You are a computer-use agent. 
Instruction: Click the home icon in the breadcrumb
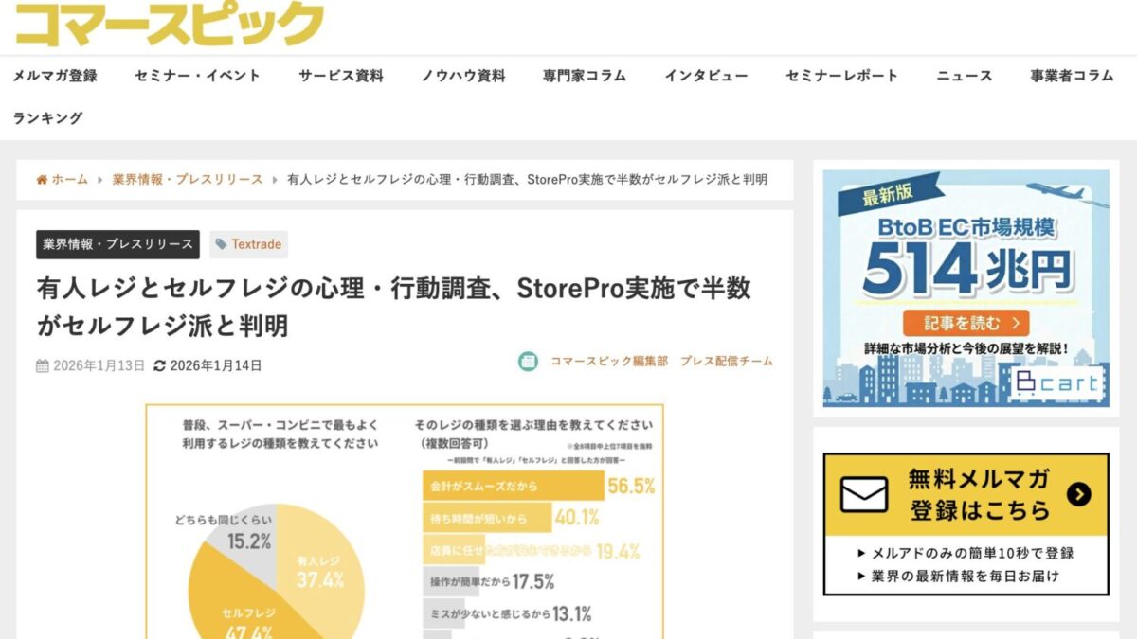coord(42,179)
